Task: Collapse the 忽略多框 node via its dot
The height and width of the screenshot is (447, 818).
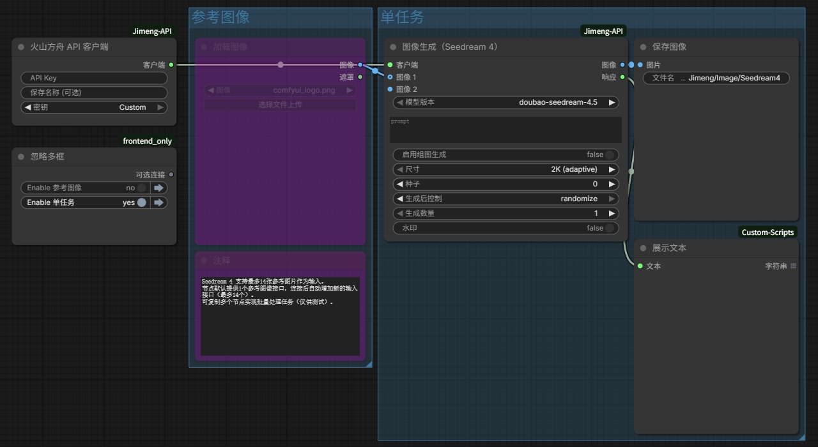Action: pos(21,156)
